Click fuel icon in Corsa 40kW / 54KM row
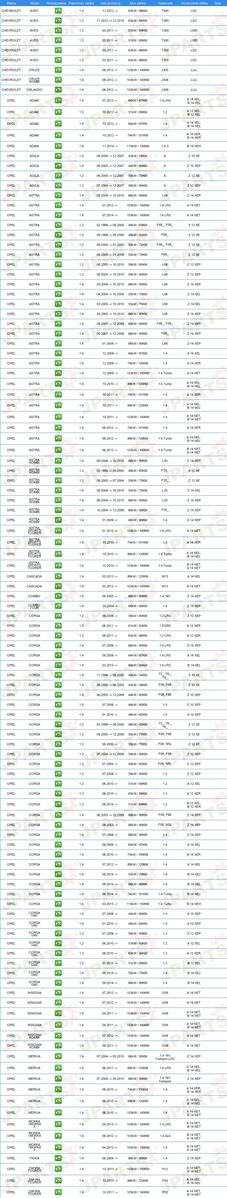 point(58,675)
